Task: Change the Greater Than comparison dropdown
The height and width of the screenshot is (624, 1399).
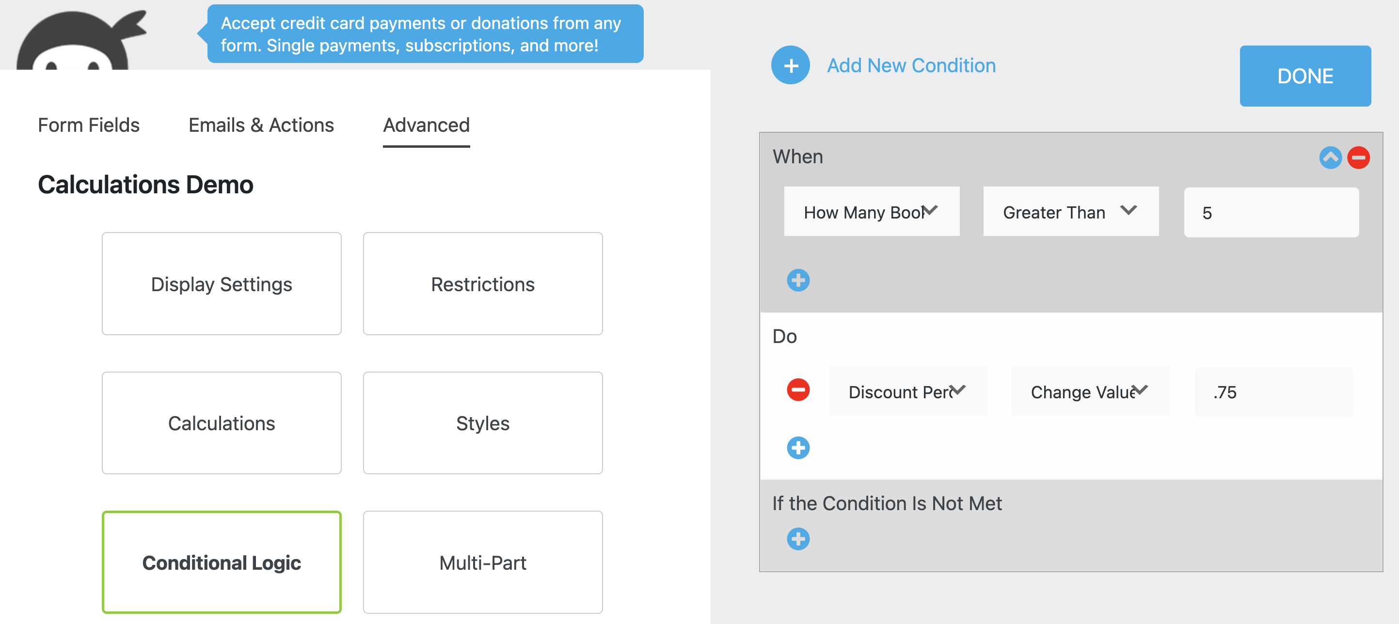Action: (1070, 212)
